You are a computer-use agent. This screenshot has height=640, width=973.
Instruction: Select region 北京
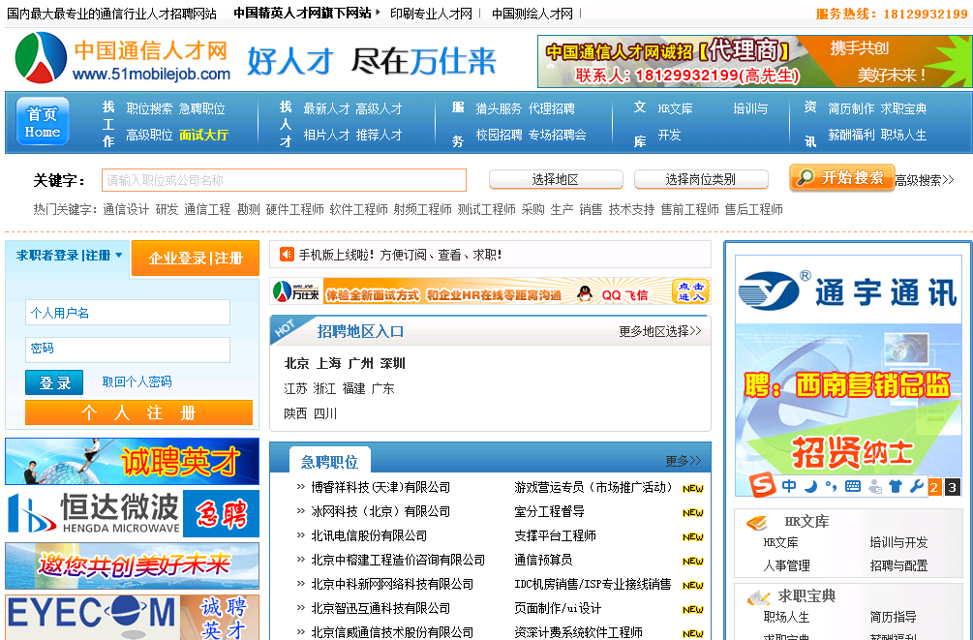[x=296, y=364]
